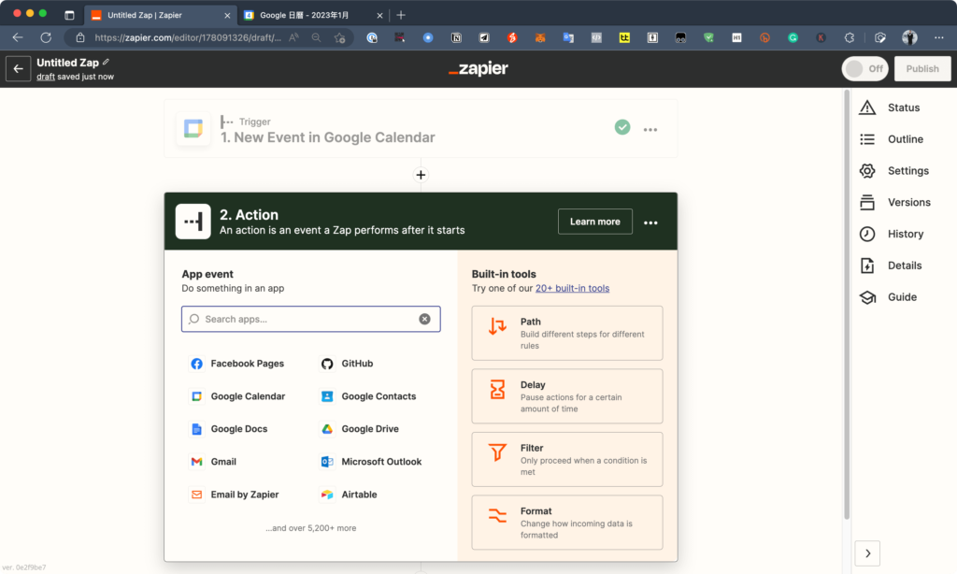Select the GitHub app icon
Screen dimensions: 957x574
click(327, 364)
